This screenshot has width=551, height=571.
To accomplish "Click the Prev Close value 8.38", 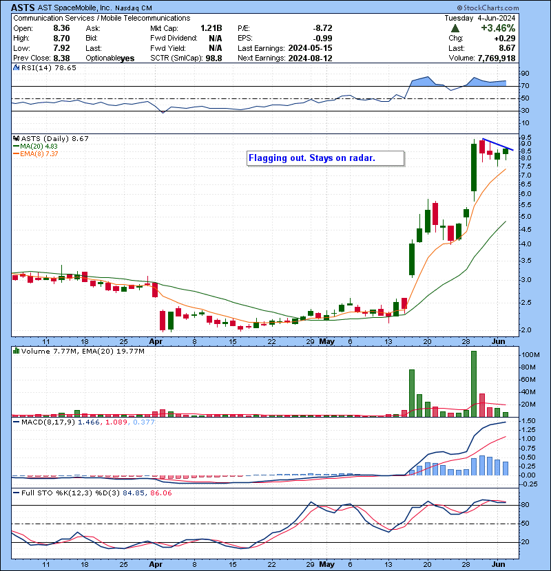I will coord(61,58).
